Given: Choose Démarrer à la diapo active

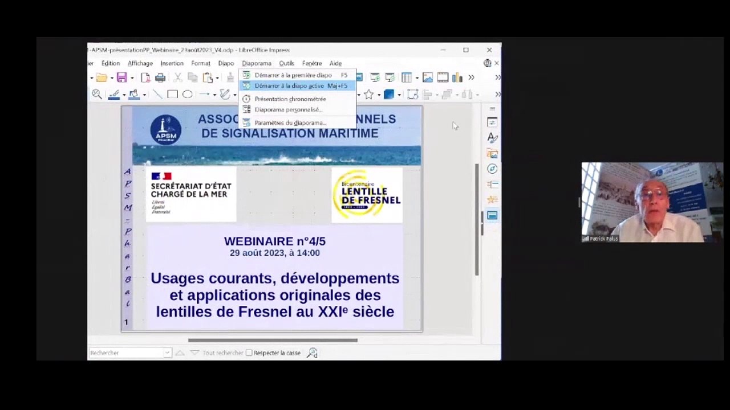Looking at the screenshot, I should point(297,86).
